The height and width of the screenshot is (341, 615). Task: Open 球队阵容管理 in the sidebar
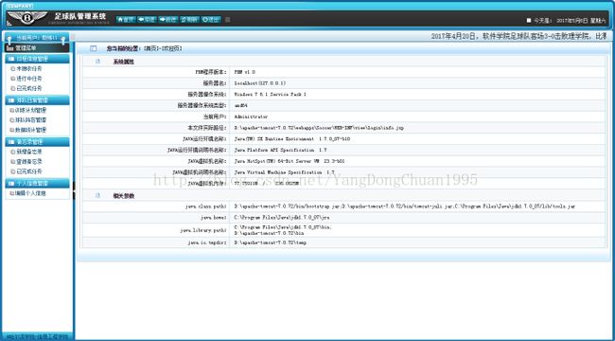tap(30, 119)
